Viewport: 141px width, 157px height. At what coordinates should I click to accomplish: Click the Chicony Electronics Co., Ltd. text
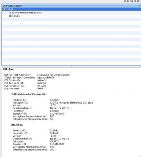pos(76,103)
